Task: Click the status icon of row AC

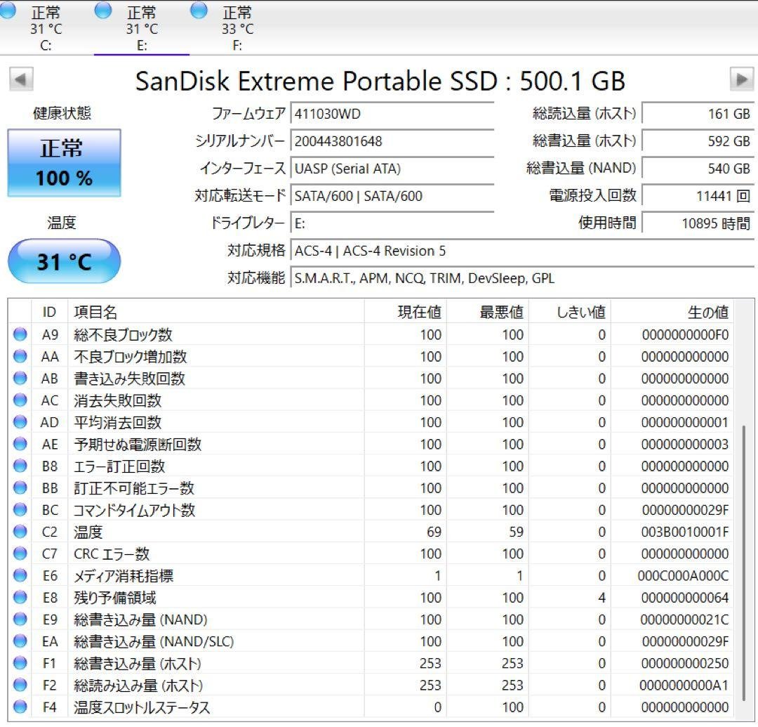Action: pos(20,400)
